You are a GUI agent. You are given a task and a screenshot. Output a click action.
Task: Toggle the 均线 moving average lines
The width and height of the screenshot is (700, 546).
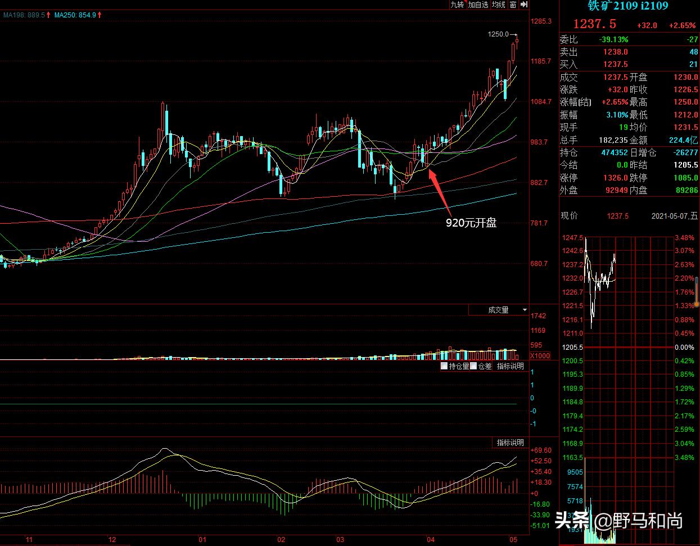click(x=499, y=4)
